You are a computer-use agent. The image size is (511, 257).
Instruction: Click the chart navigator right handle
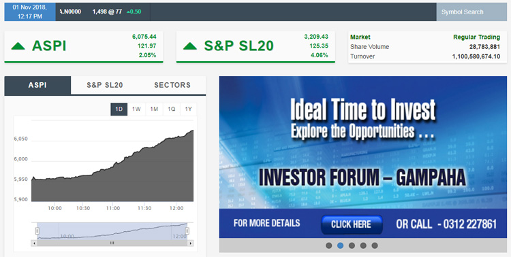(187, 231)
